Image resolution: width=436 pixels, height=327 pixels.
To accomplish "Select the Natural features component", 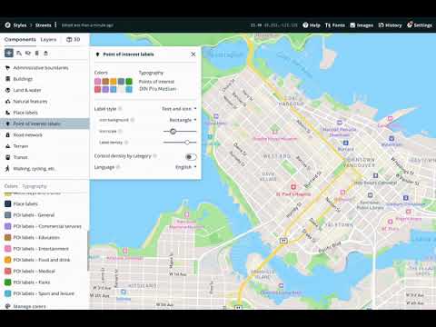I will 45,102.
